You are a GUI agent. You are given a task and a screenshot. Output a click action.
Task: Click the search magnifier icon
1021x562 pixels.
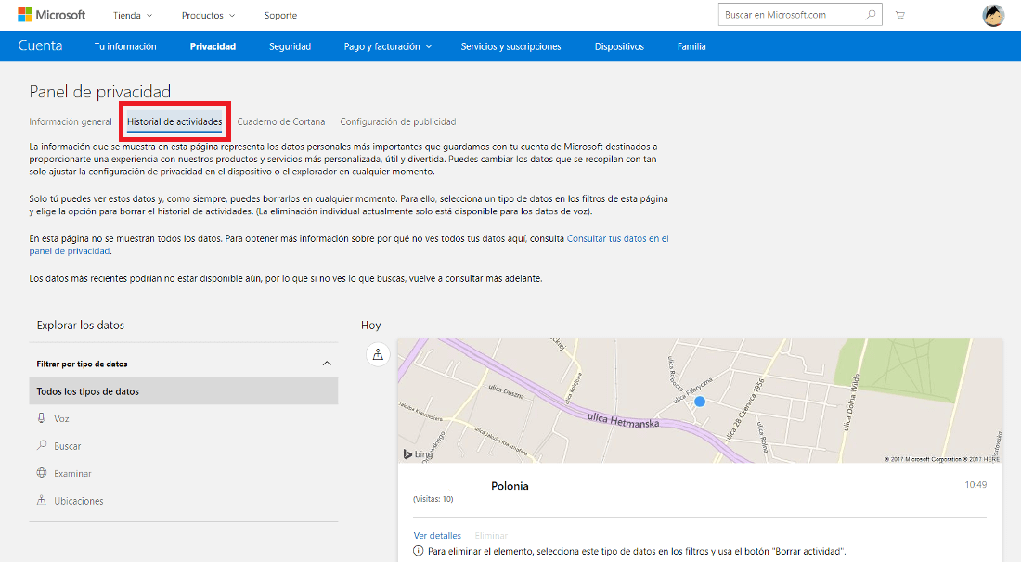pos(871,14)
